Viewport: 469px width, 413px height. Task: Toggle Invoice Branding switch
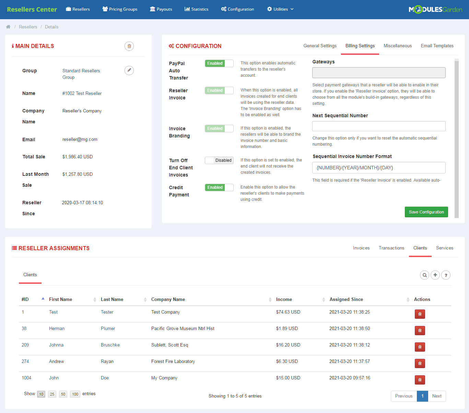(x=219, y=129)
